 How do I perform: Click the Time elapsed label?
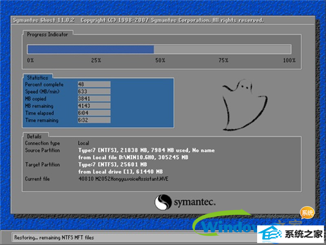pos(40,113)
